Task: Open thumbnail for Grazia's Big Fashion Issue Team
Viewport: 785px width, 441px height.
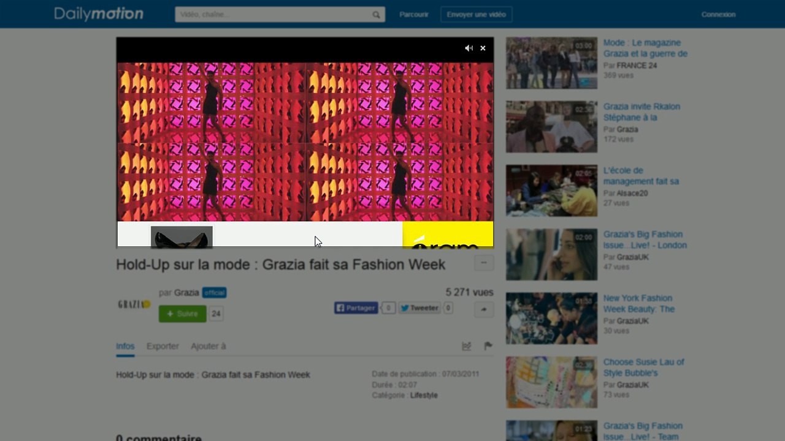Action: 551,431
